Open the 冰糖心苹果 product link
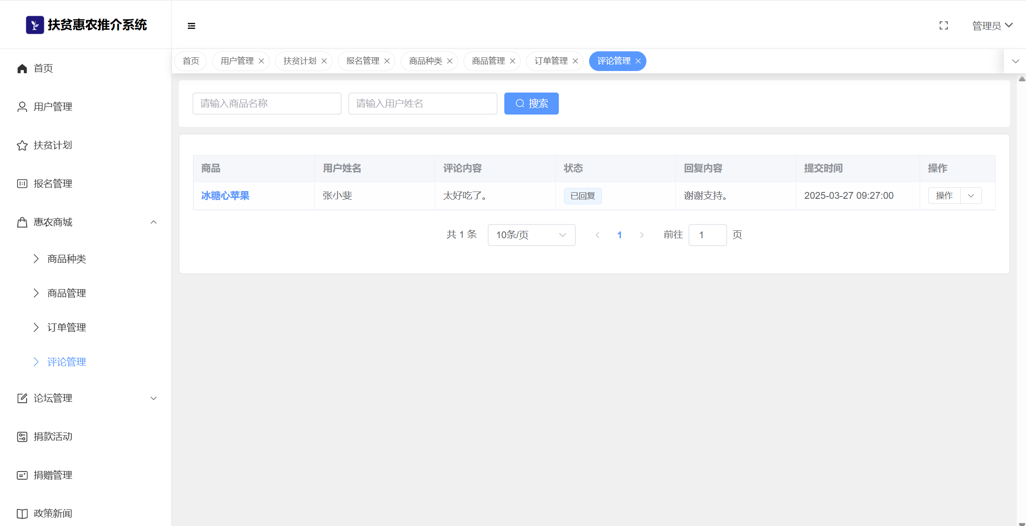The image size is (1026, 526). 225,196
